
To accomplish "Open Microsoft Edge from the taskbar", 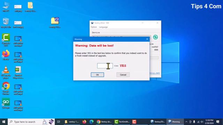I will click(x=92, y=122).
